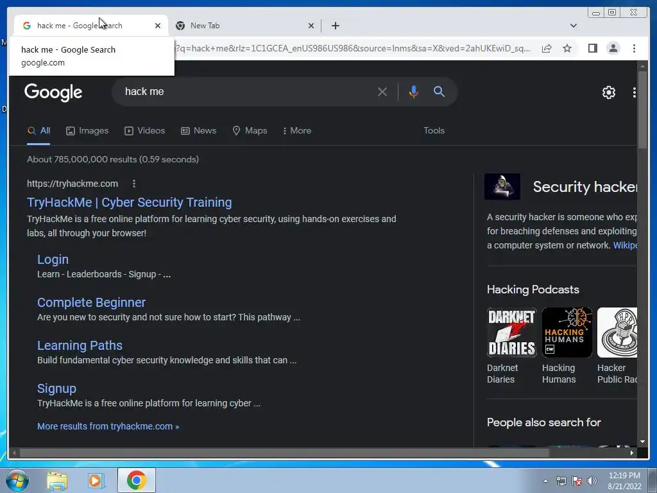The height and width of the screenshot is (493, 657).
Task: Open the Darknet Diaries podcast thumbnail
Action: (511, 333)
